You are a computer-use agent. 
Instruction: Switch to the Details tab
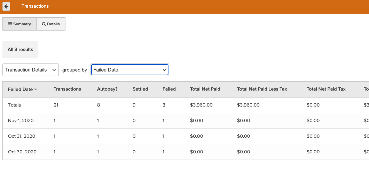[x=51, y=24]
